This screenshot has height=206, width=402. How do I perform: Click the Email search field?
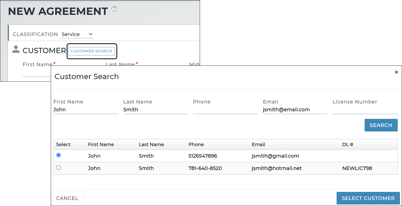coord(295,110)
